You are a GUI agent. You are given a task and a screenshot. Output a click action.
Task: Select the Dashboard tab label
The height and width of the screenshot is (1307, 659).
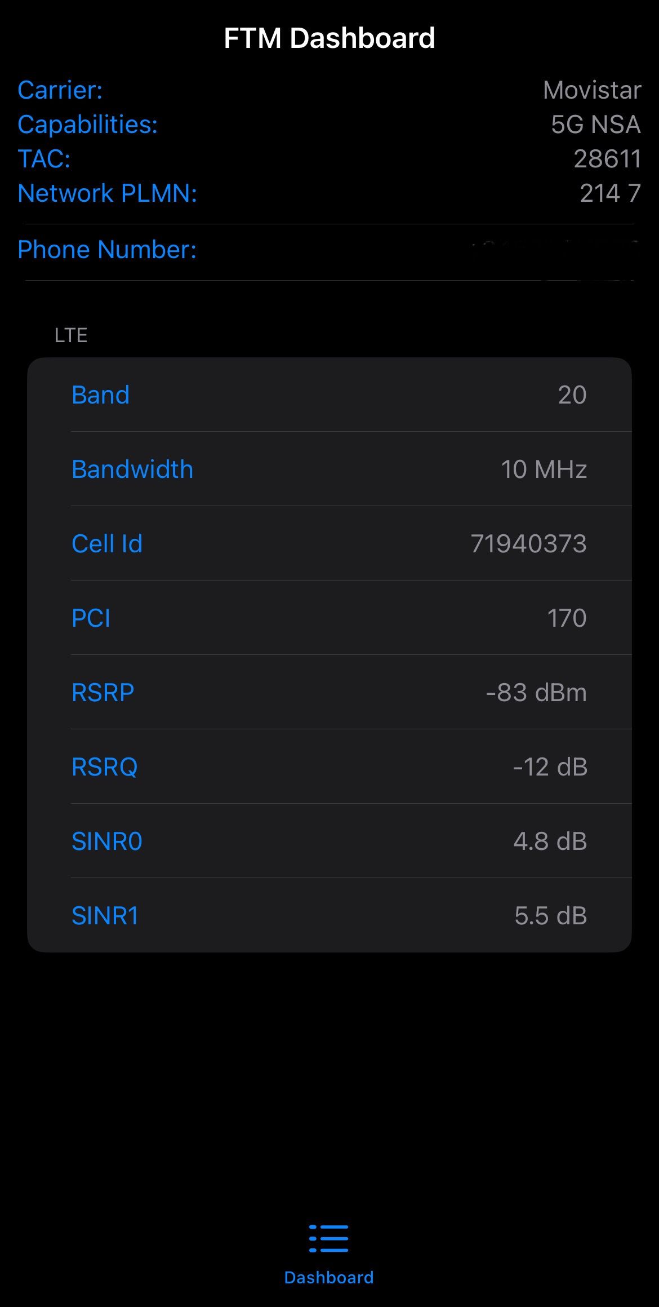[x=329, y=1277]
